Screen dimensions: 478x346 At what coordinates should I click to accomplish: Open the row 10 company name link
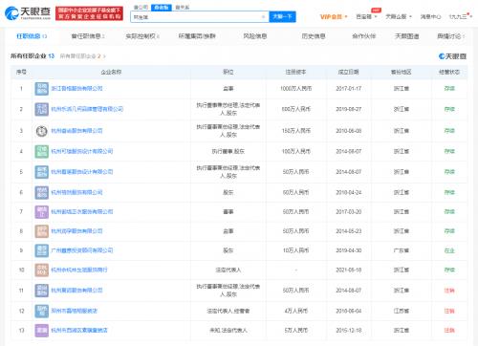point(79,270)
